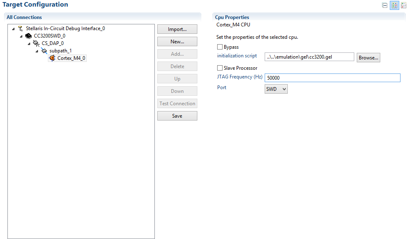Click the JTAG Frequency input field
410x239 pixels.
pyautogui.click(x=332, y=78)
